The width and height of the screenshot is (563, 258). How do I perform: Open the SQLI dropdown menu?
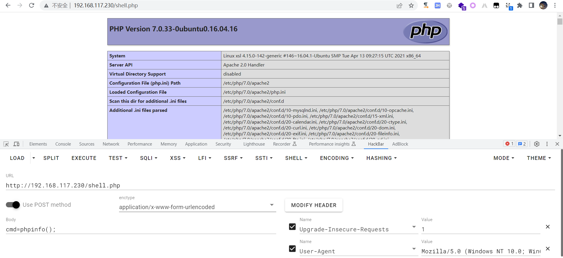click(x=149, y=158)
